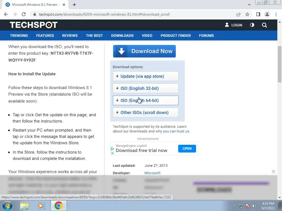Show hidden tray icons arrow
282x211 pixels.
pos(234,206)
